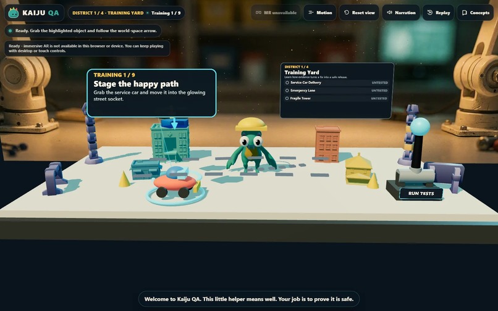Click the yellow house model
Screen dimensions: 498x311
click(358, 169)
